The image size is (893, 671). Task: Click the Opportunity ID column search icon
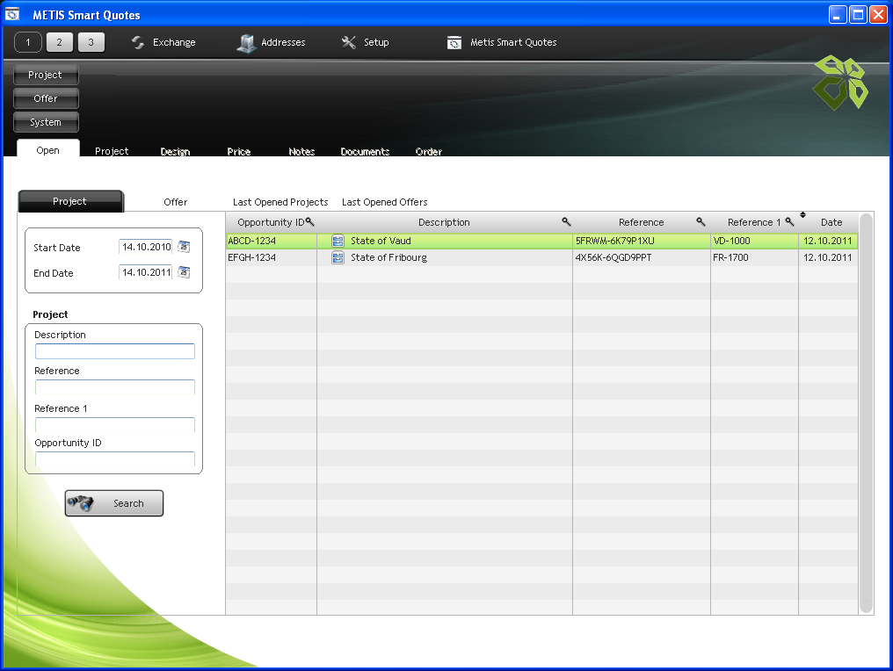309,221
